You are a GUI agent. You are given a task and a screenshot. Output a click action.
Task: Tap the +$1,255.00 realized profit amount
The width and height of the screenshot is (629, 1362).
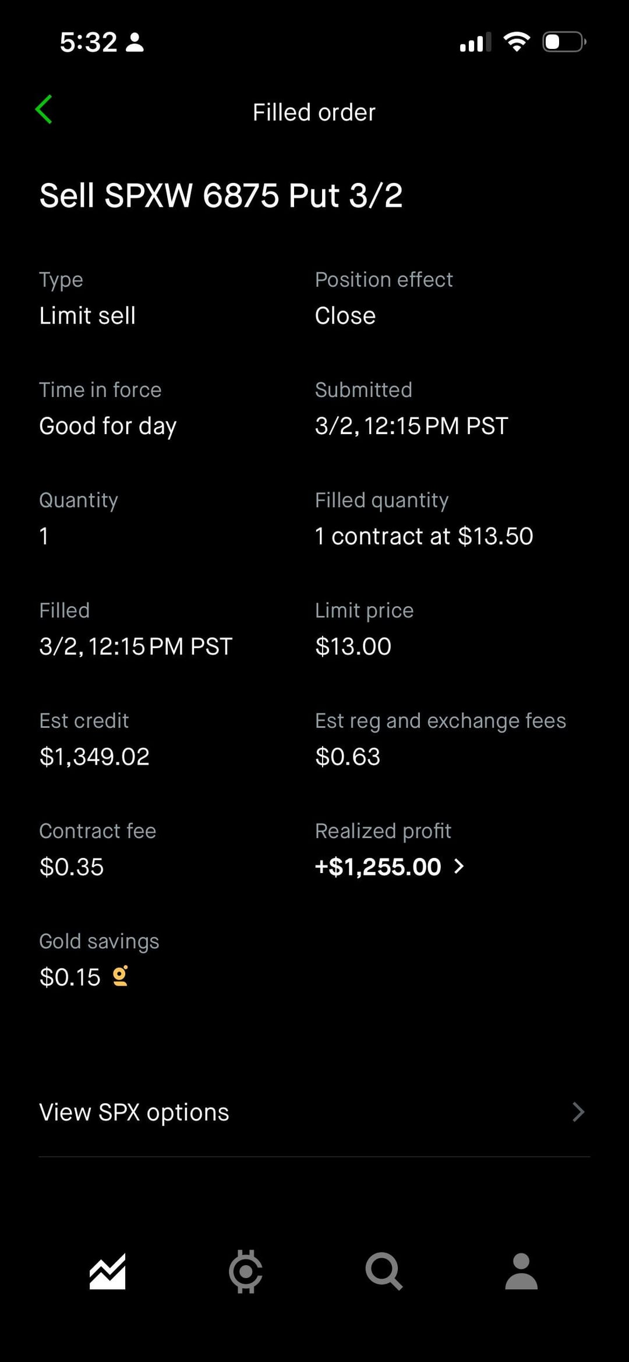(378, 867)
